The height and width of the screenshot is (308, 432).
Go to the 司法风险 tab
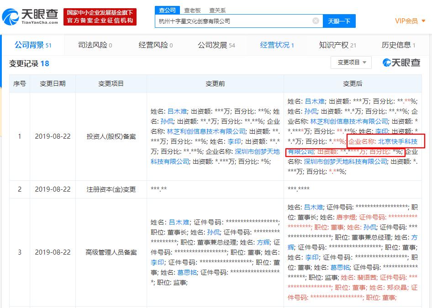click(x=95, y=45)
